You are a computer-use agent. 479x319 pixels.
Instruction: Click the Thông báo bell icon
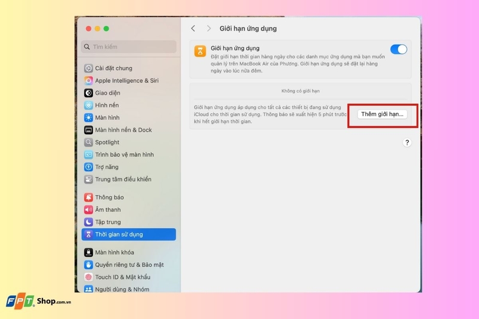(88, 197)
